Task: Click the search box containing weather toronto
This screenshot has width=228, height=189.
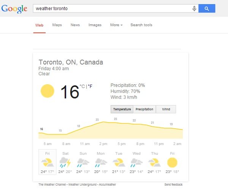Action: point(112,8)
